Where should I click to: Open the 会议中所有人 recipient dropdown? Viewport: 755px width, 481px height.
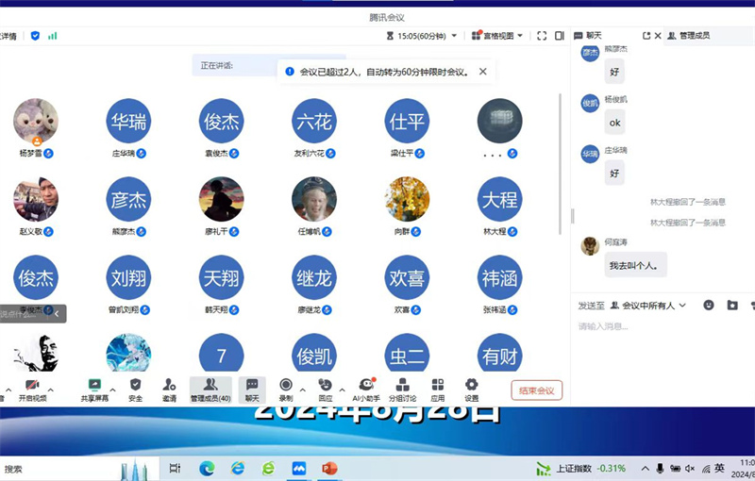tap(651, 306)
